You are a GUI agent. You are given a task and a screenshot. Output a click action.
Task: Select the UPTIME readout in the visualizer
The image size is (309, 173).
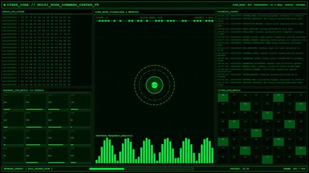pos(102,18)
